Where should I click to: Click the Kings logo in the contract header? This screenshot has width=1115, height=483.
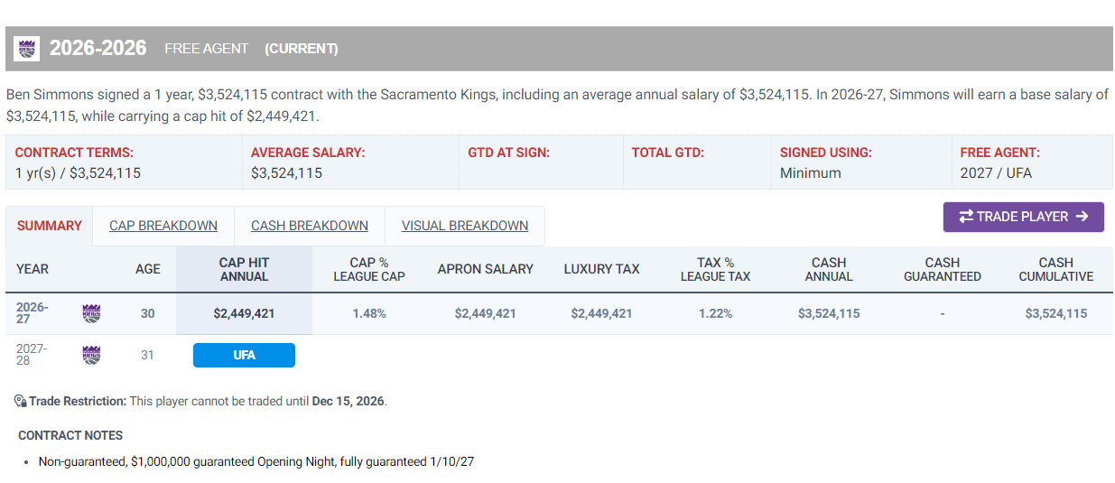tap(26, 49)
